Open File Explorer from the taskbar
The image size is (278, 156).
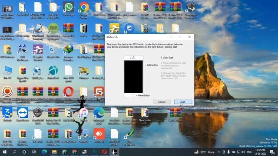[x=54, y=152]
